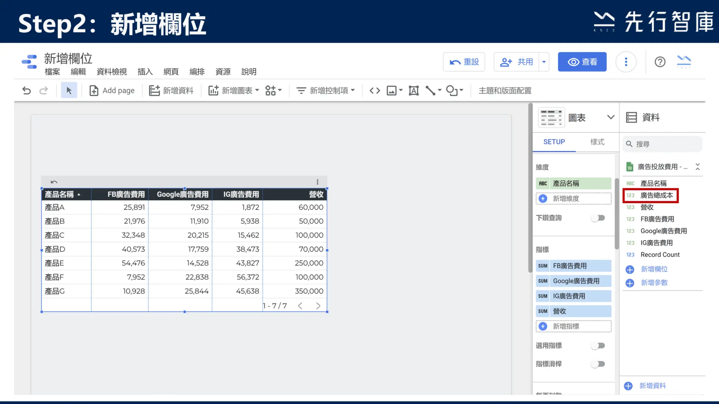Click the FB廣告費用 SUM metric chip
The height and width of the screenshot is (404, 719).
[573, 266]
